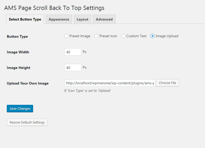205x148 pixels.
Task: Open the Select Button Type tab
Action: (25, 19)
